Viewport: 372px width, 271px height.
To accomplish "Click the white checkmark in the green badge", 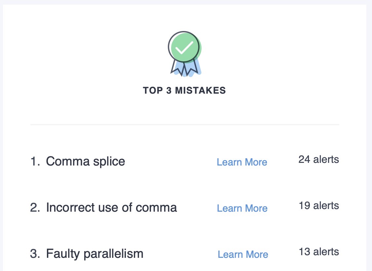I will [184, 47].
